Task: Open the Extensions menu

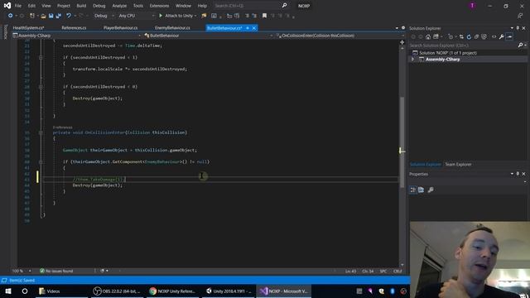Action: tap(159, 6)
